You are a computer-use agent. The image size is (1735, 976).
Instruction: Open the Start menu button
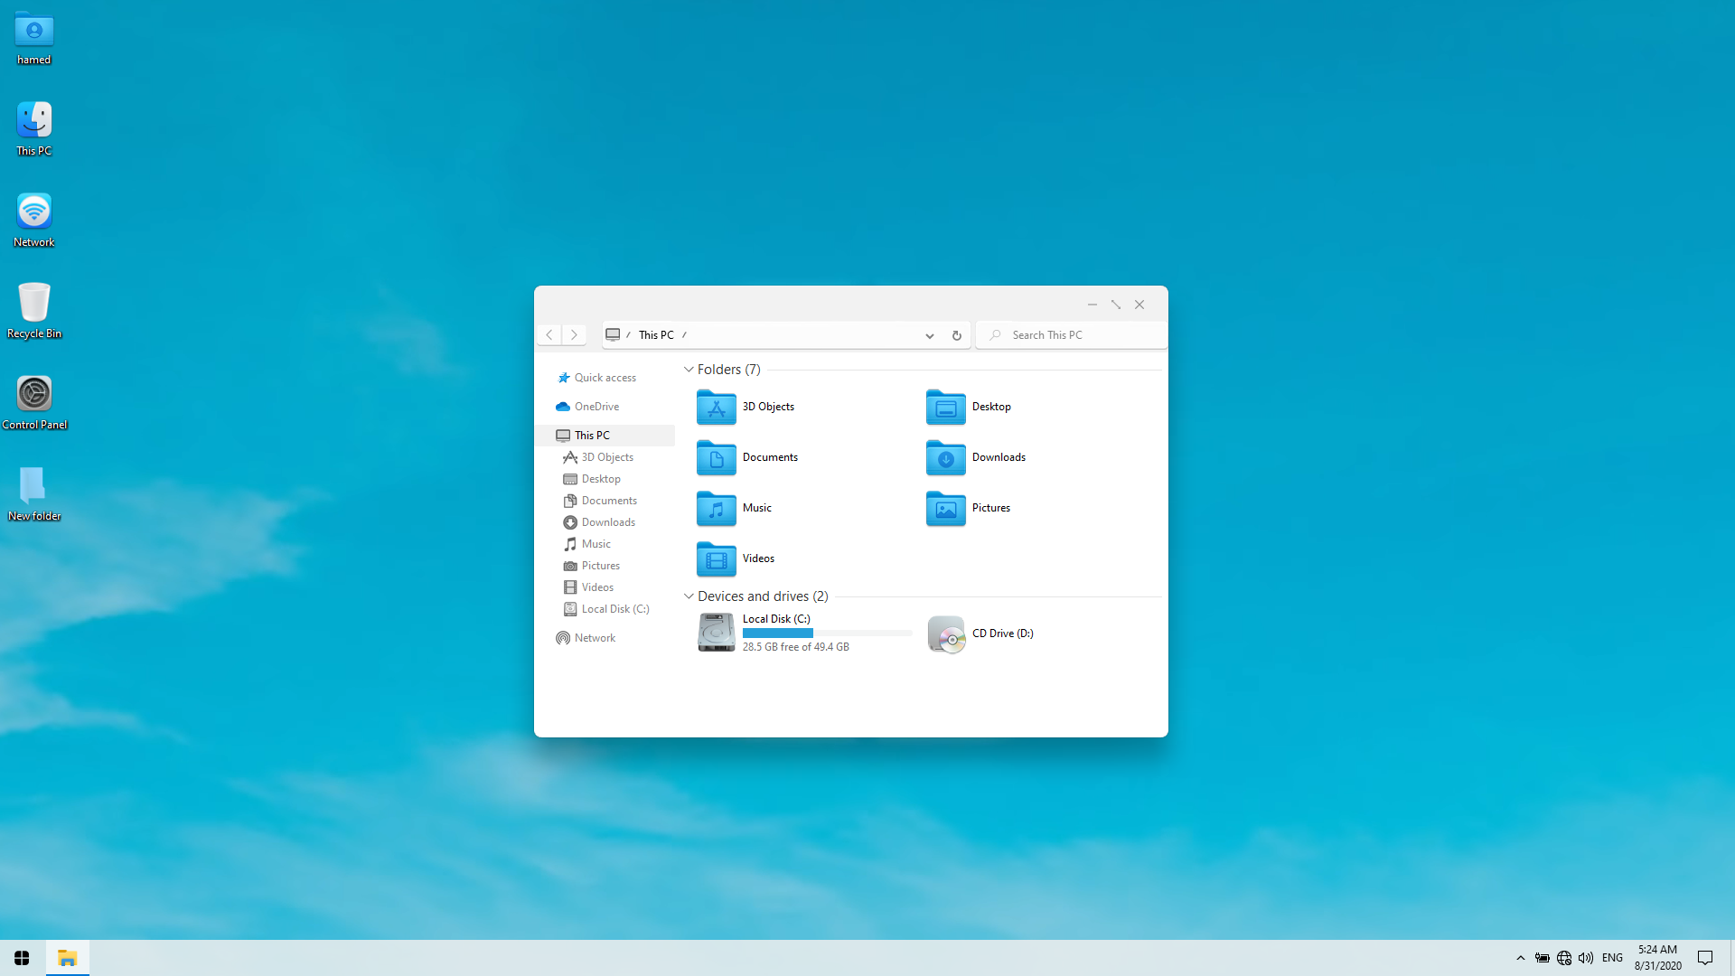(x=22, y=958)
